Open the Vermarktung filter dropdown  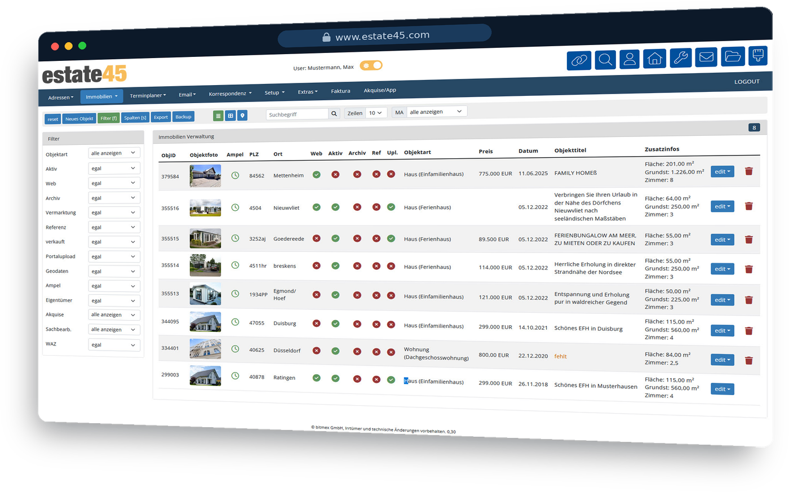click(x=114, y=212)
